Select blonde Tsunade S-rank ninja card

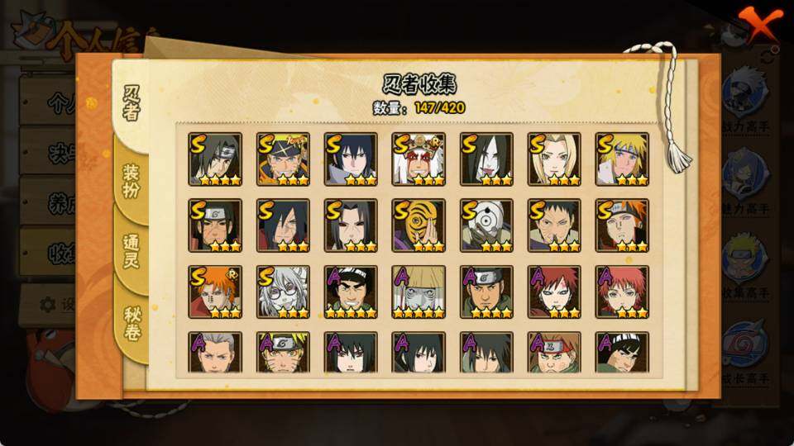[x=554, y=159]
